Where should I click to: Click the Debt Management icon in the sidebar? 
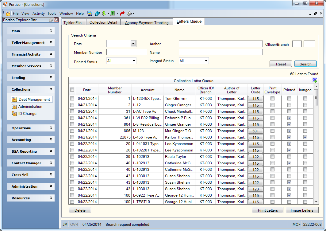point(14,99)
